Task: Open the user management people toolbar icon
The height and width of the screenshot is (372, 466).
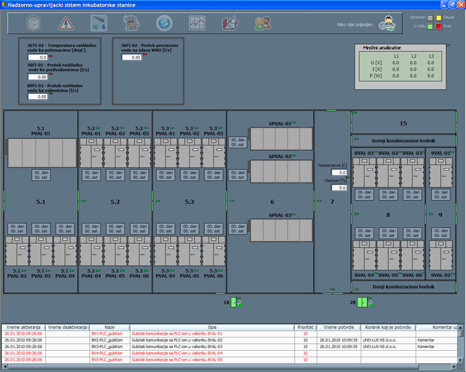Action: pyautogui.click(x=262, y=23)
